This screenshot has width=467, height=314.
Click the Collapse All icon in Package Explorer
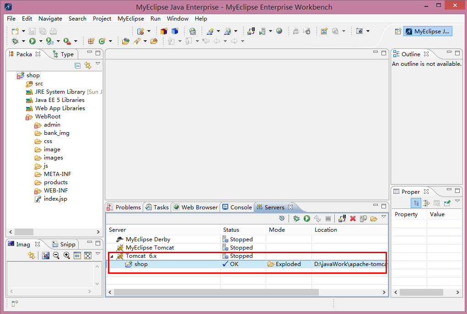(77, 65)
